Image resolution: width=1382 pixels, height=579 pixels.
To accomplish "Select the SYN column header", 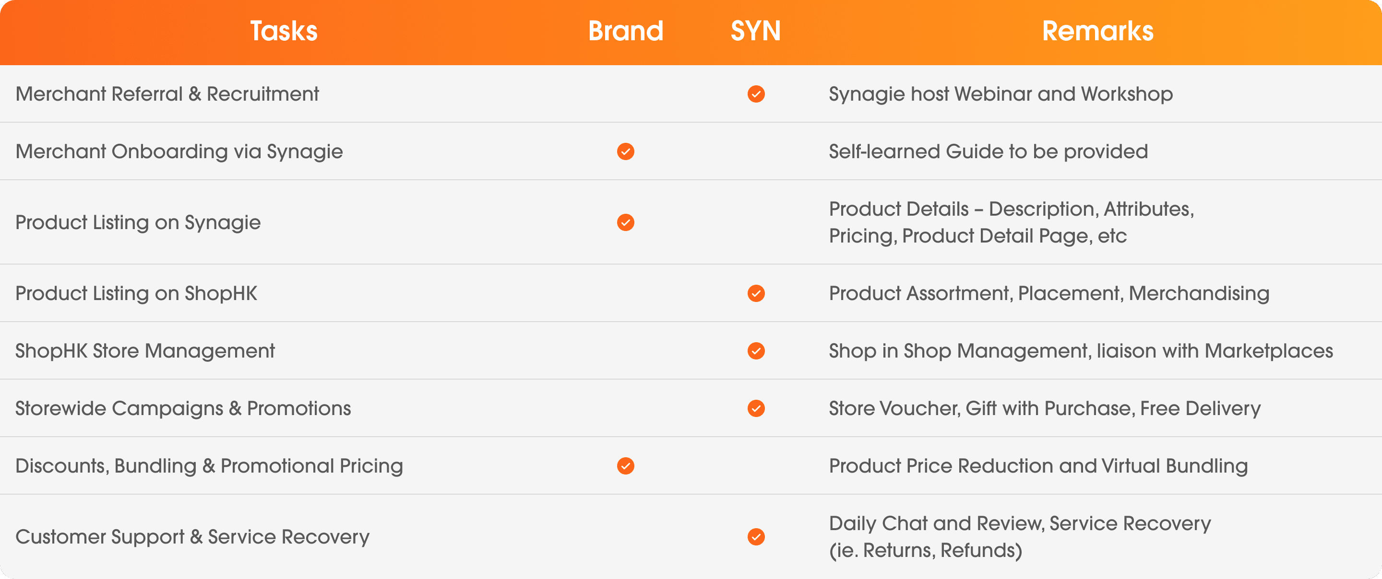I will pos(755,31).
